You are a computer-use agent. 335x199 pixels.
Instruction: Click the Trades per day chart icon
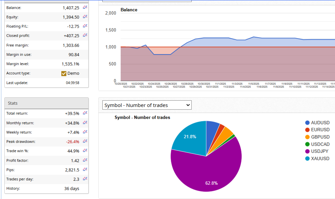pos(85,179)
